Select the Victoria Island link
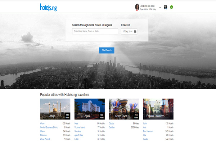Screen dimensions: 216x144 click(x=80, y=127)
